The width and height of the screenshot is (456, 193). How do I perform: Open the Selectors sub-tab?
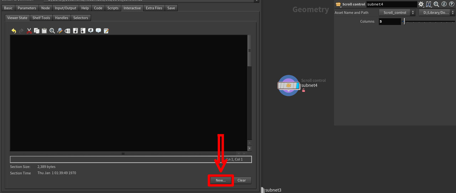point(81,18)
